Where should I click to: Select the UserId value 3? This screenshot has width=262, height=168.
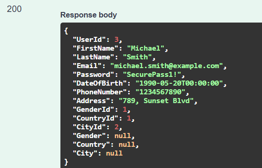[x=116, y=40]
